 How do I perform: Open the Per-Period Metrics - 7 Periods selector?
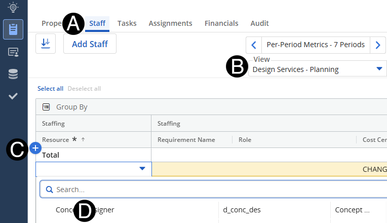pyautogui.click(x=316, y=45)
